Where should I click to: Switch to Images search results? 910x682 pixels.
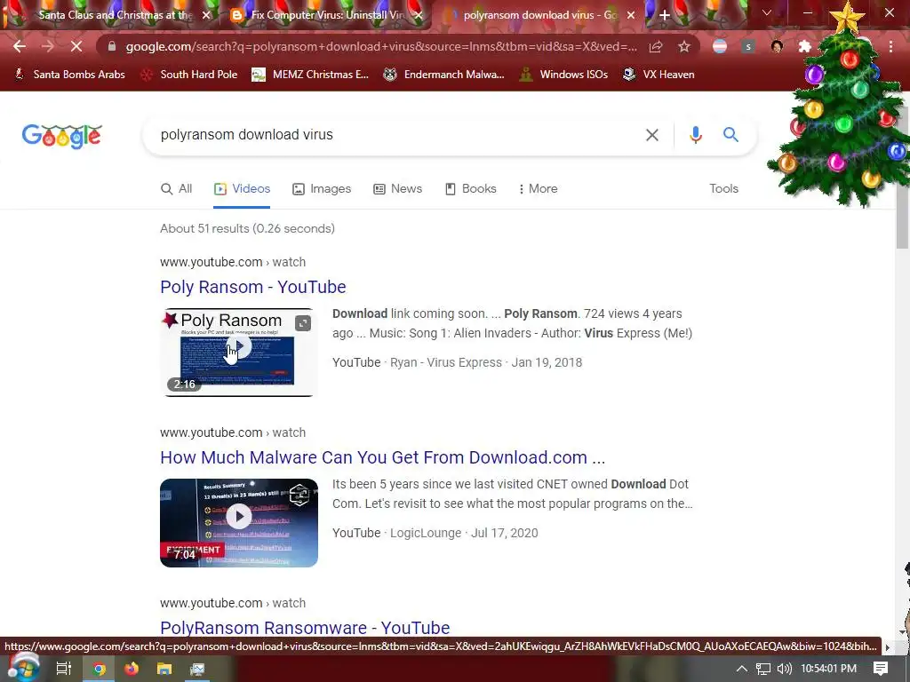[322, 188]
